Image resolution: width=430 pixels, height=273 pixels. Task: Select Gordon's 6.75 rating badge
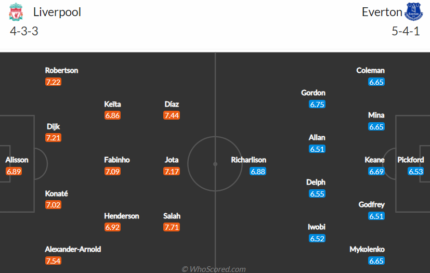(317, 105)
